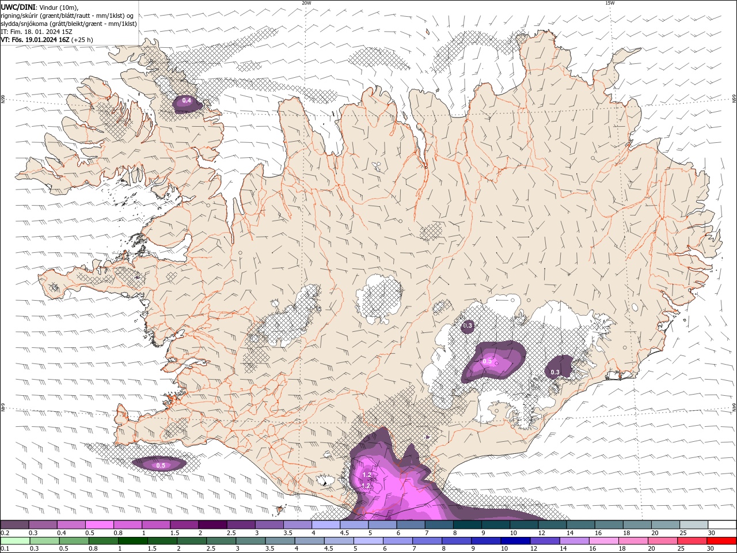Image resolution: width=737 pixels, height=553 pixels.
Task: Select the white 30 mm snow legend swatch
Action: pyautogui.click(x=721, y=525)
